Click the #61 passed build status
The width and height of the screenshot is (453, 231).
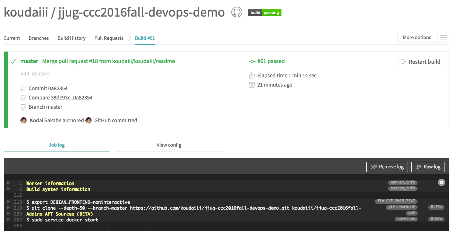[x=270, y=61]
